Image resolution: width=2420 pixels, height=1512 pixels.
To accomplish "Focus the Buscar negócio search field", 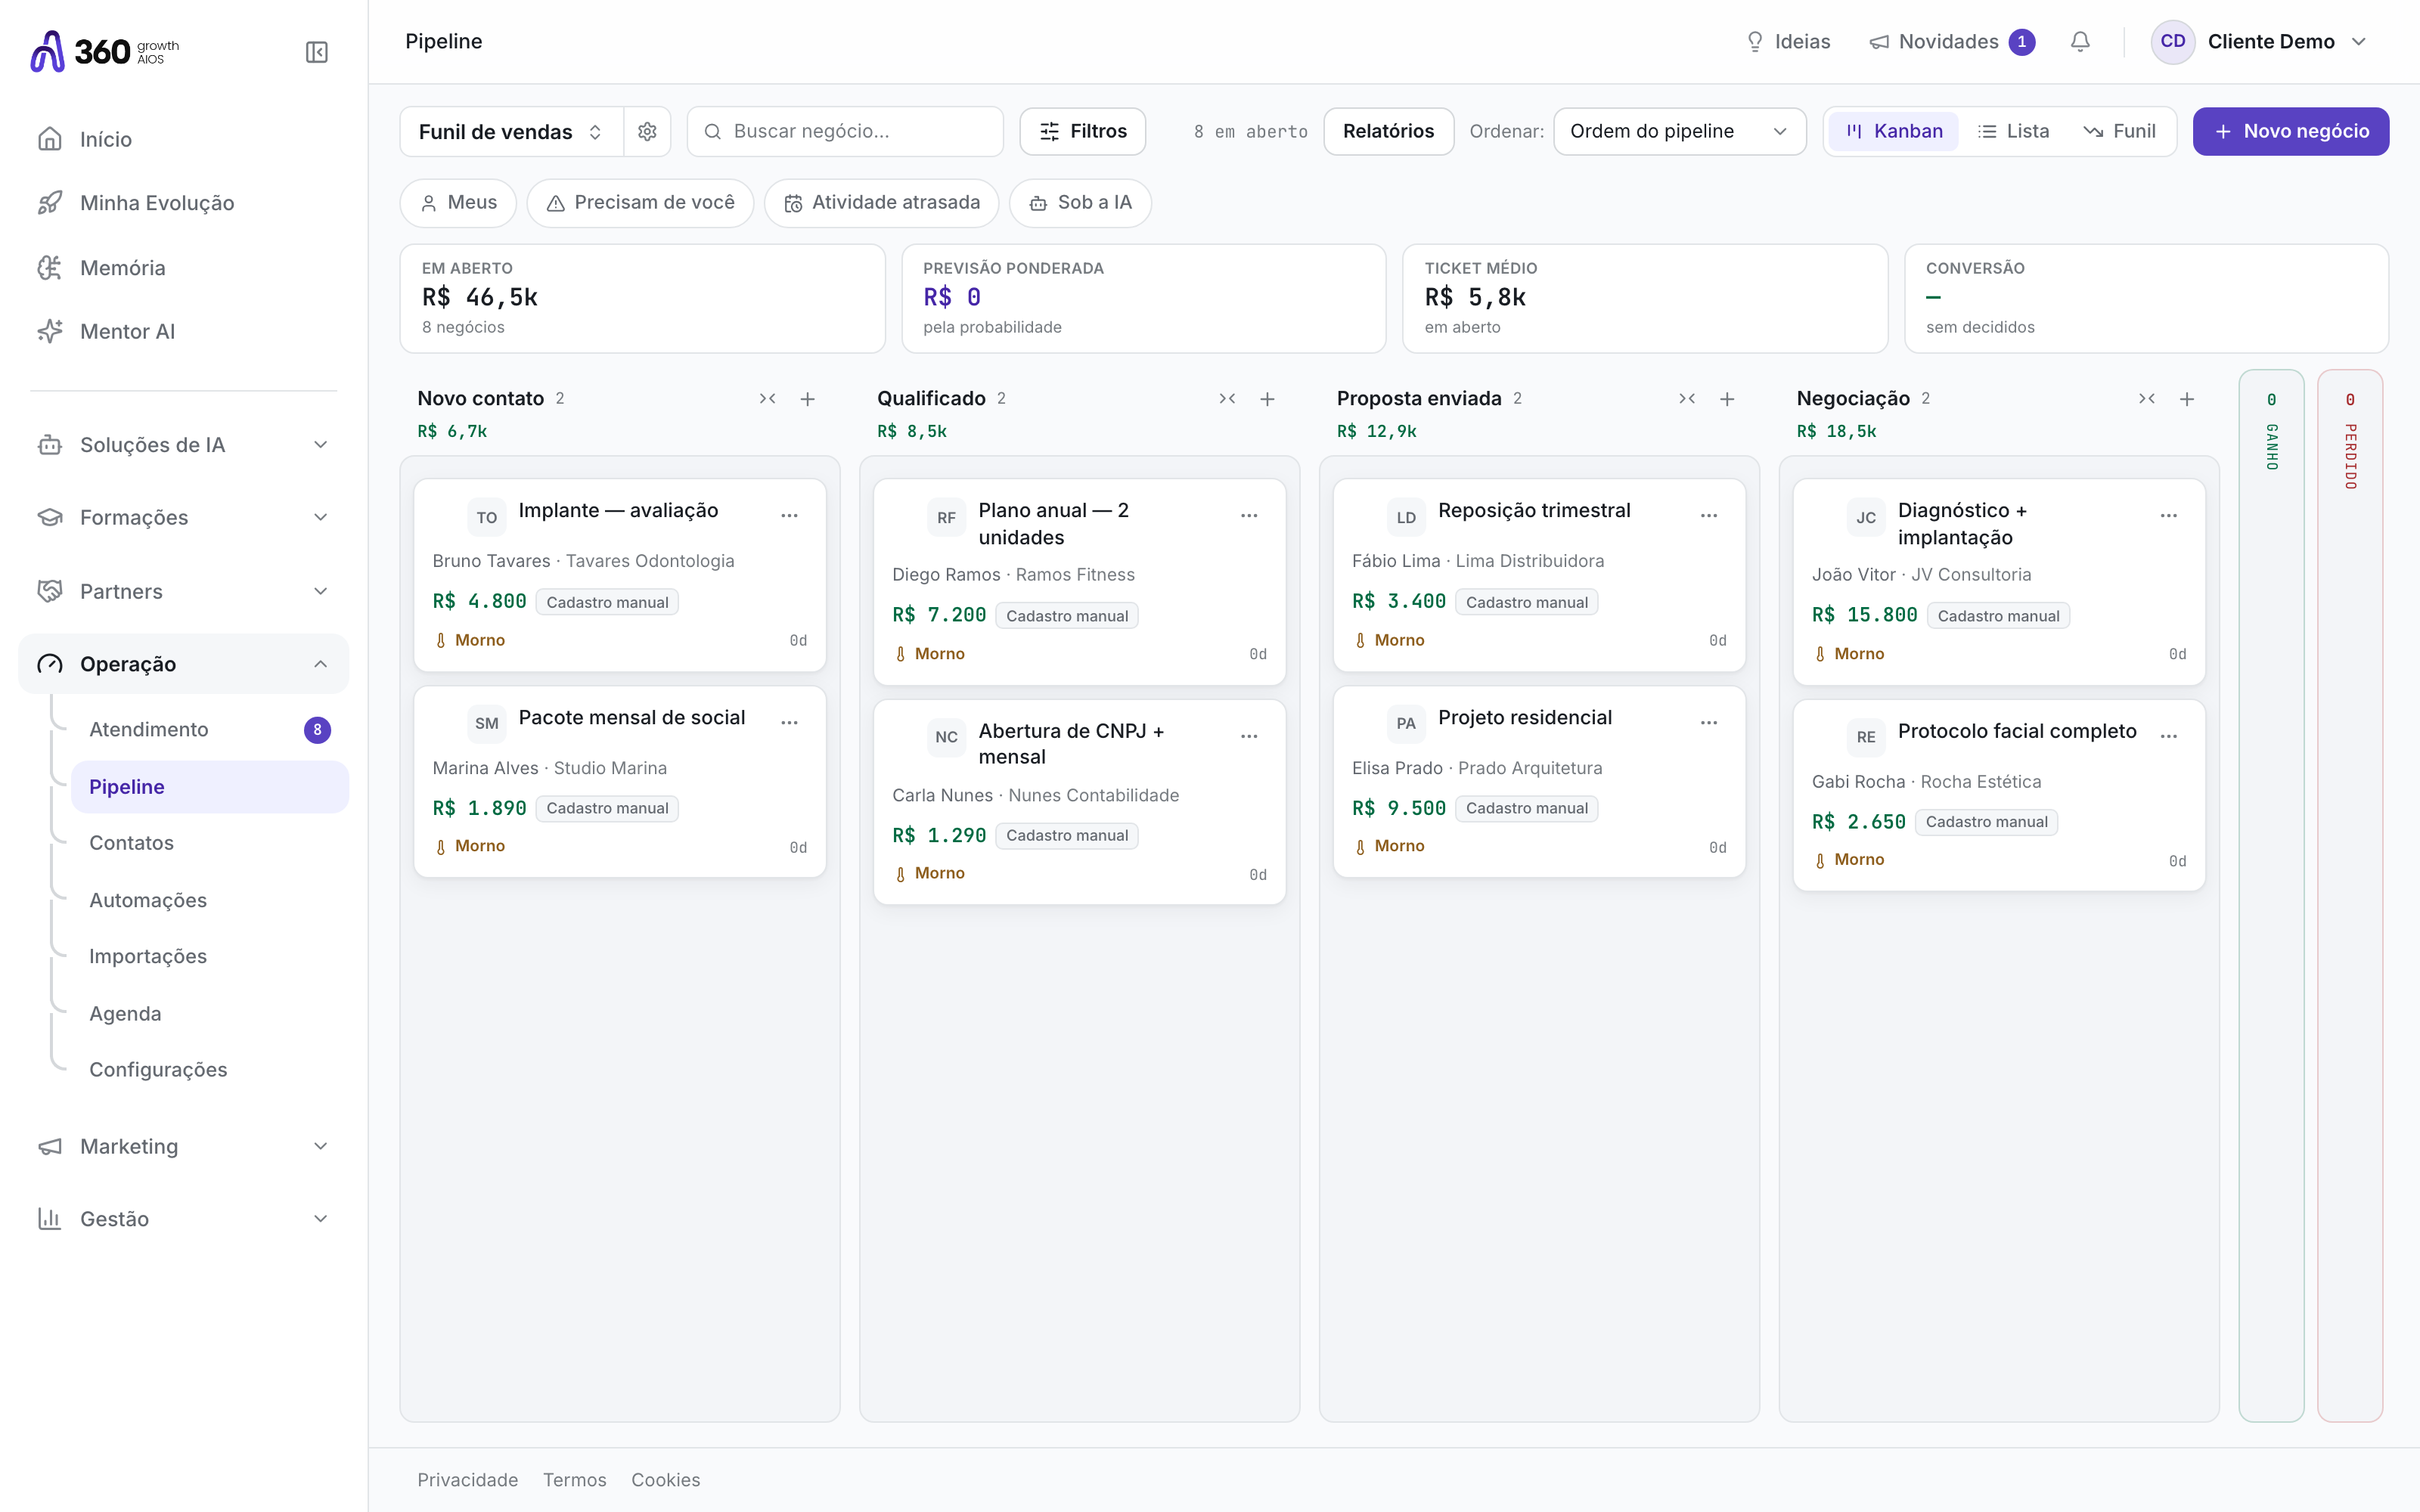I will pos(845,131).
